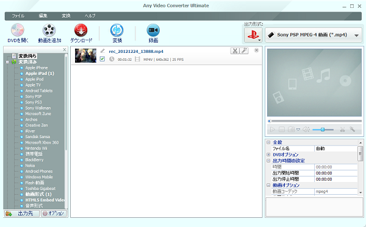Open the ヘルプ menu
Screen dimensions: 366x227
click(x=90, y=16)
